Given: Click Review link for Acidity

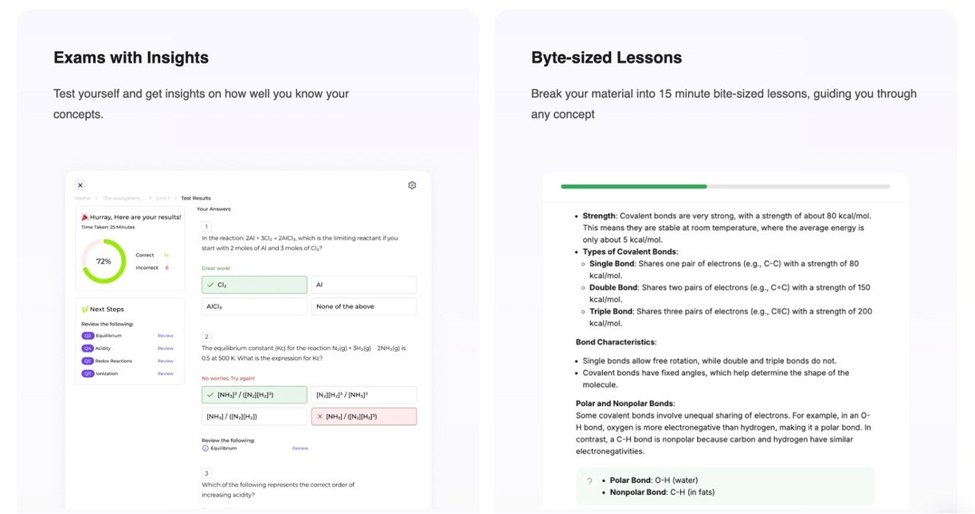Looking at the screenshot, I should pyautogui.click(x=165, y=349).
